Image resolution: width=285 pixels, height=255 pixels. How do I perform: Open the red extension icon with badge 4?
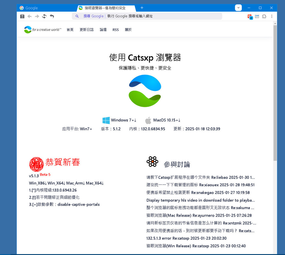(250, 17)
